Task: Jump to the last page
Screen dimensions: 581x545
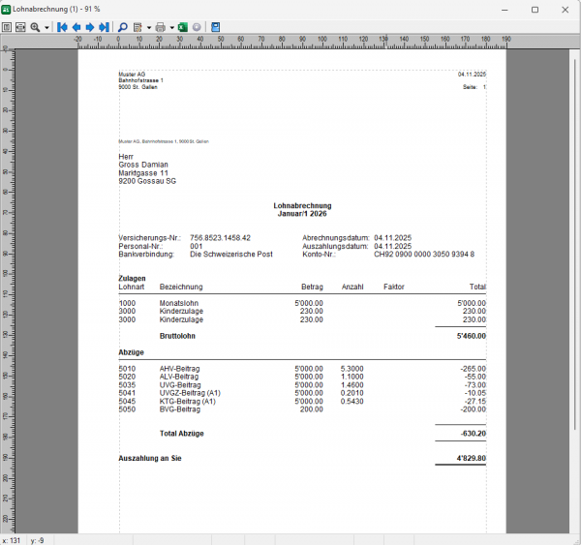Action: pos(104,27)
